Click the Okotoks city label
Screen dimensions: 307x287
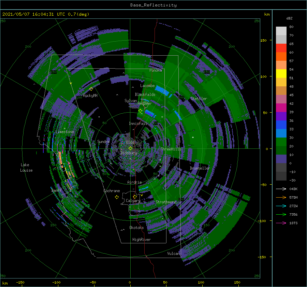[136, 228]
